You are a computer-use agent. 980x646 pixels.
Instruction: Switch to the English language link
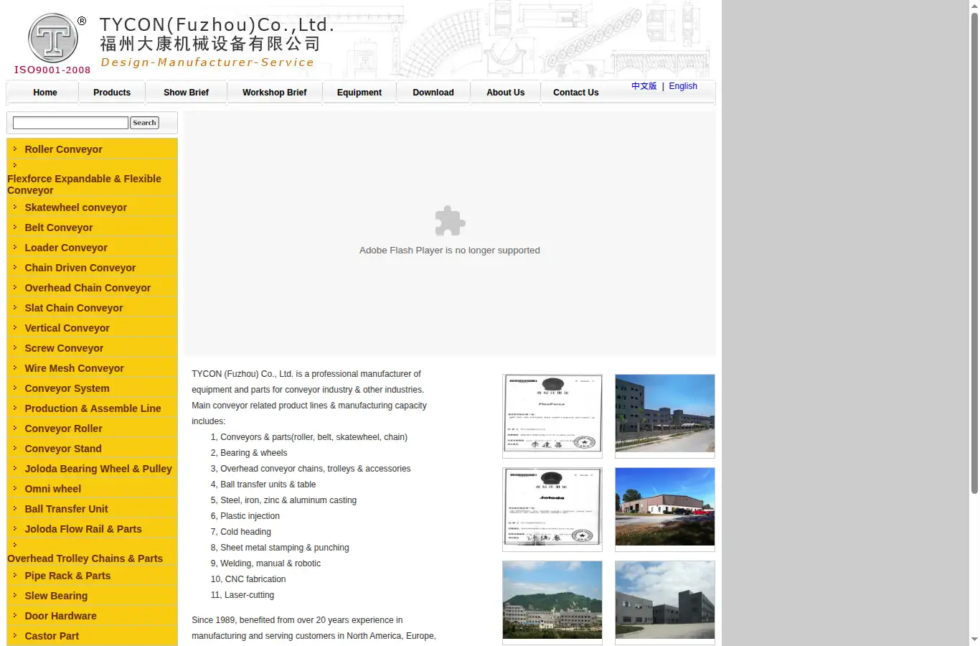tap(683, 86)
